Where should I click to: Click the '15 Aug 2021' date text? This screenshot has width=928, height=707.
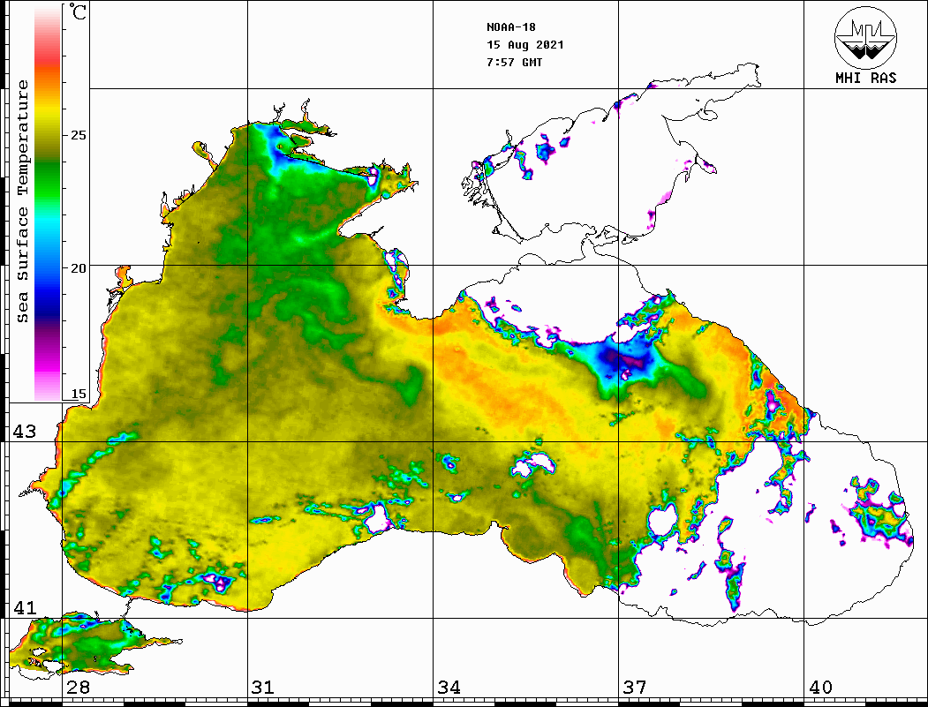[x=525, y=45]
